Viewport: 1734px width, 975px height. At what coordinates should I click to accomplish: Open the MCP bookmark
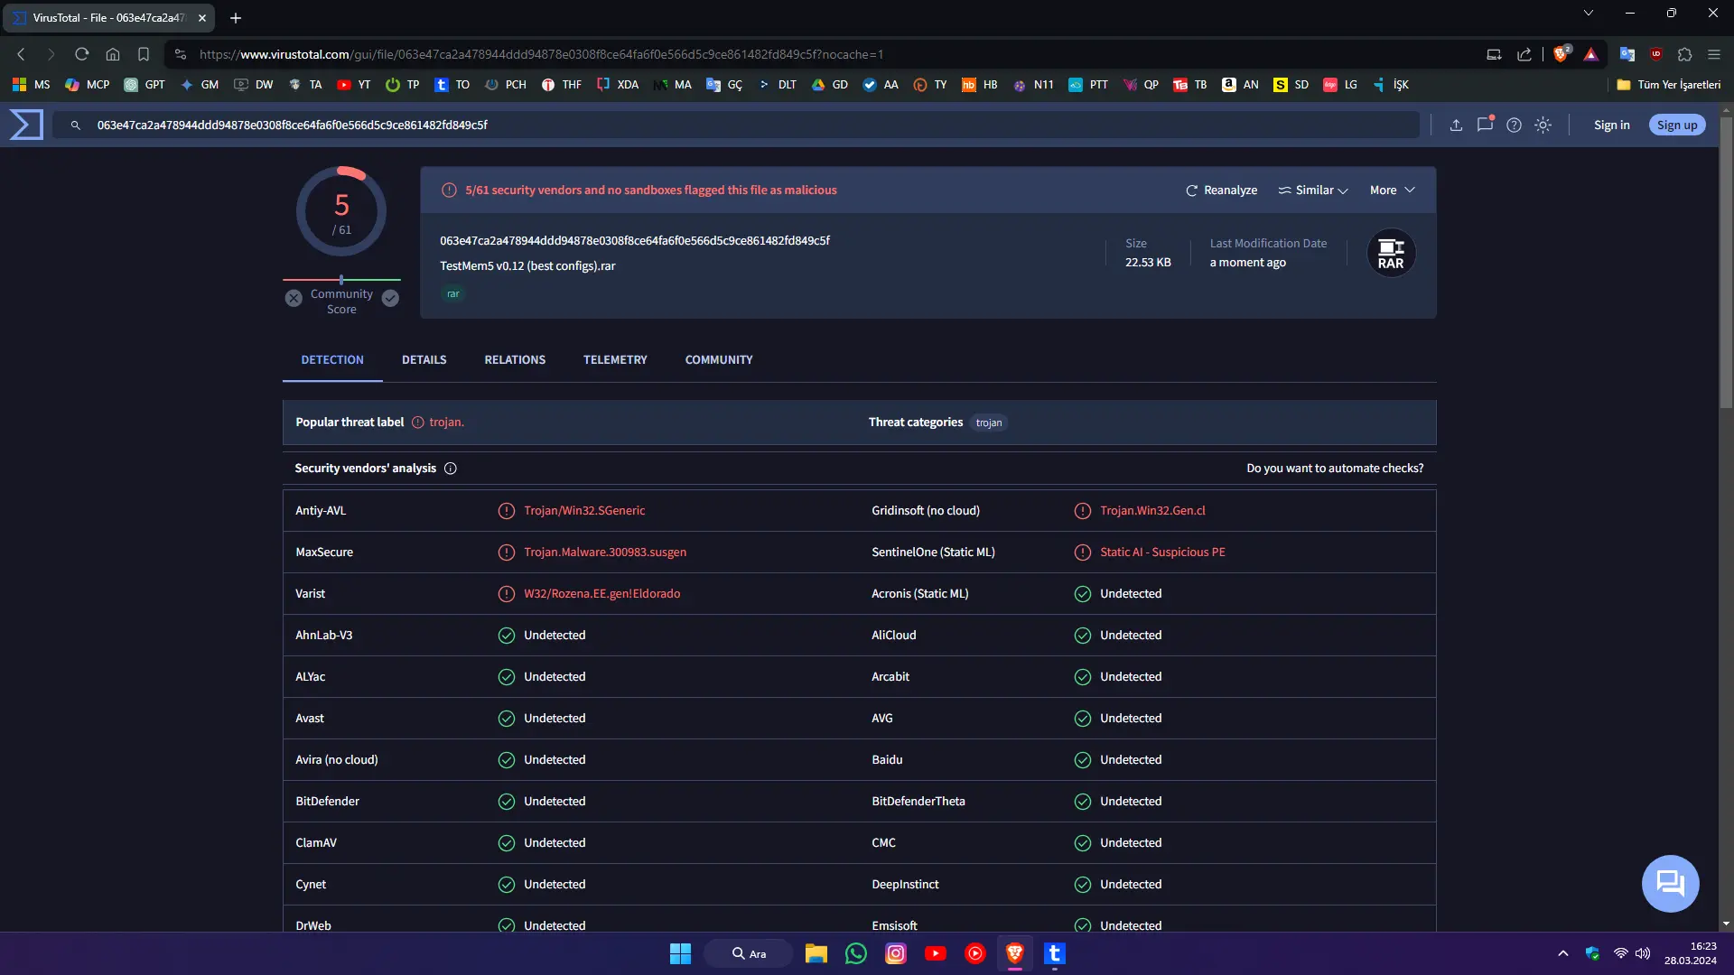pyautogui.click(x=88, y=85)
